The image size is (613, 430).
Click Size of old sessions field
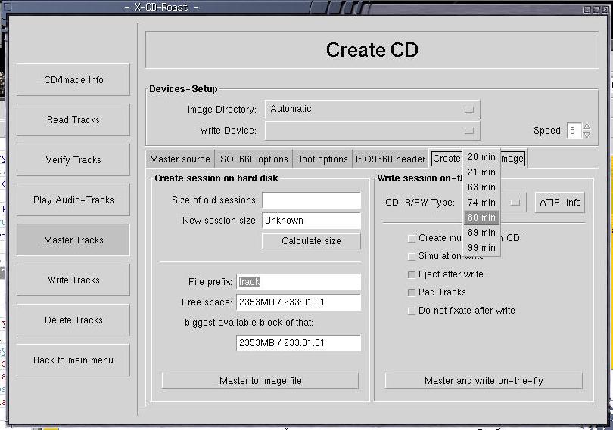(311, 200)
